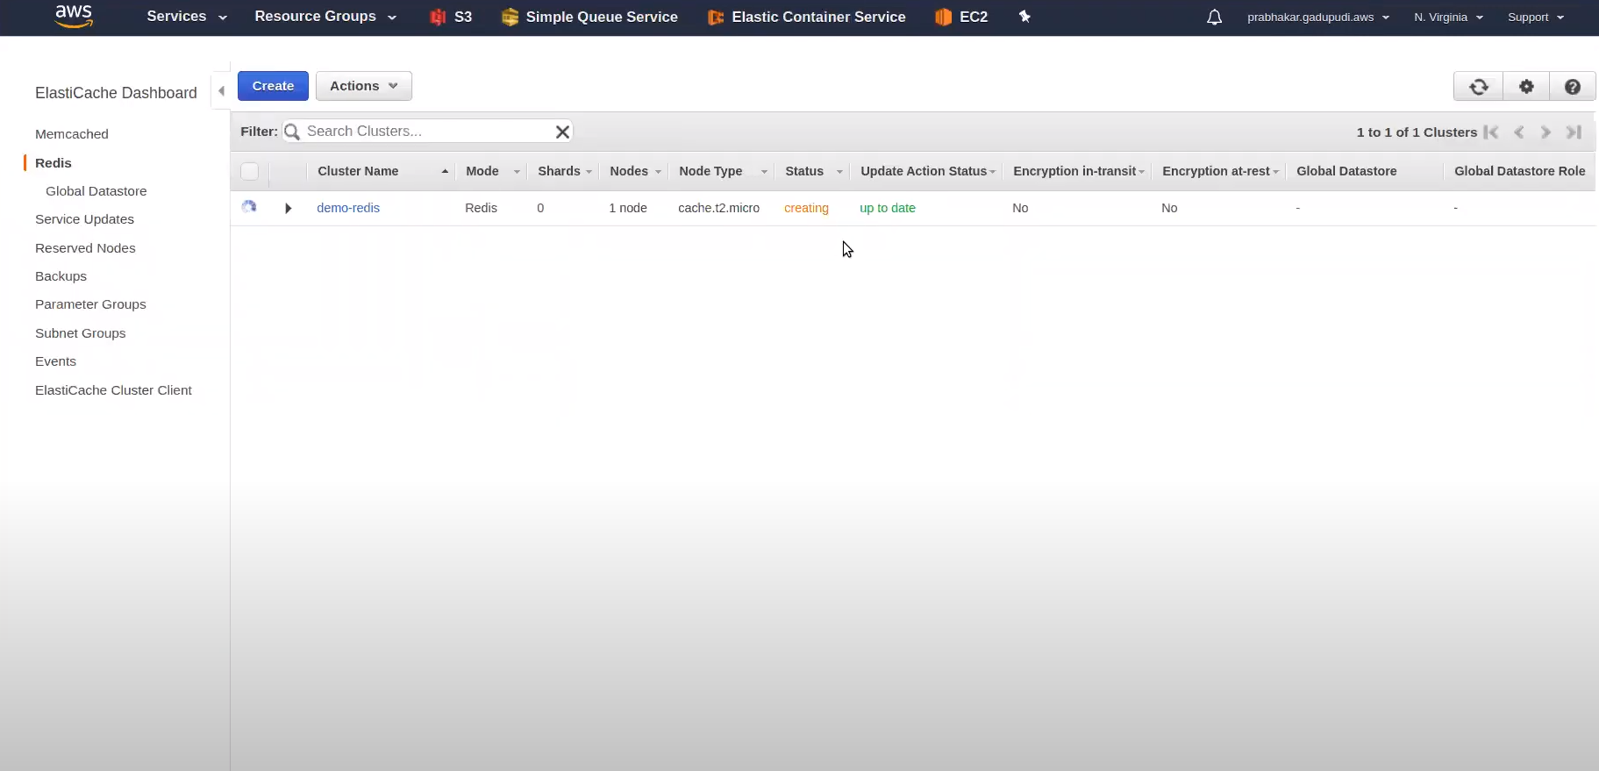Open Reserved Nodes in the sidebar
The width and height of the screenshot is (1599, 771).
click(x=85, y=248)
